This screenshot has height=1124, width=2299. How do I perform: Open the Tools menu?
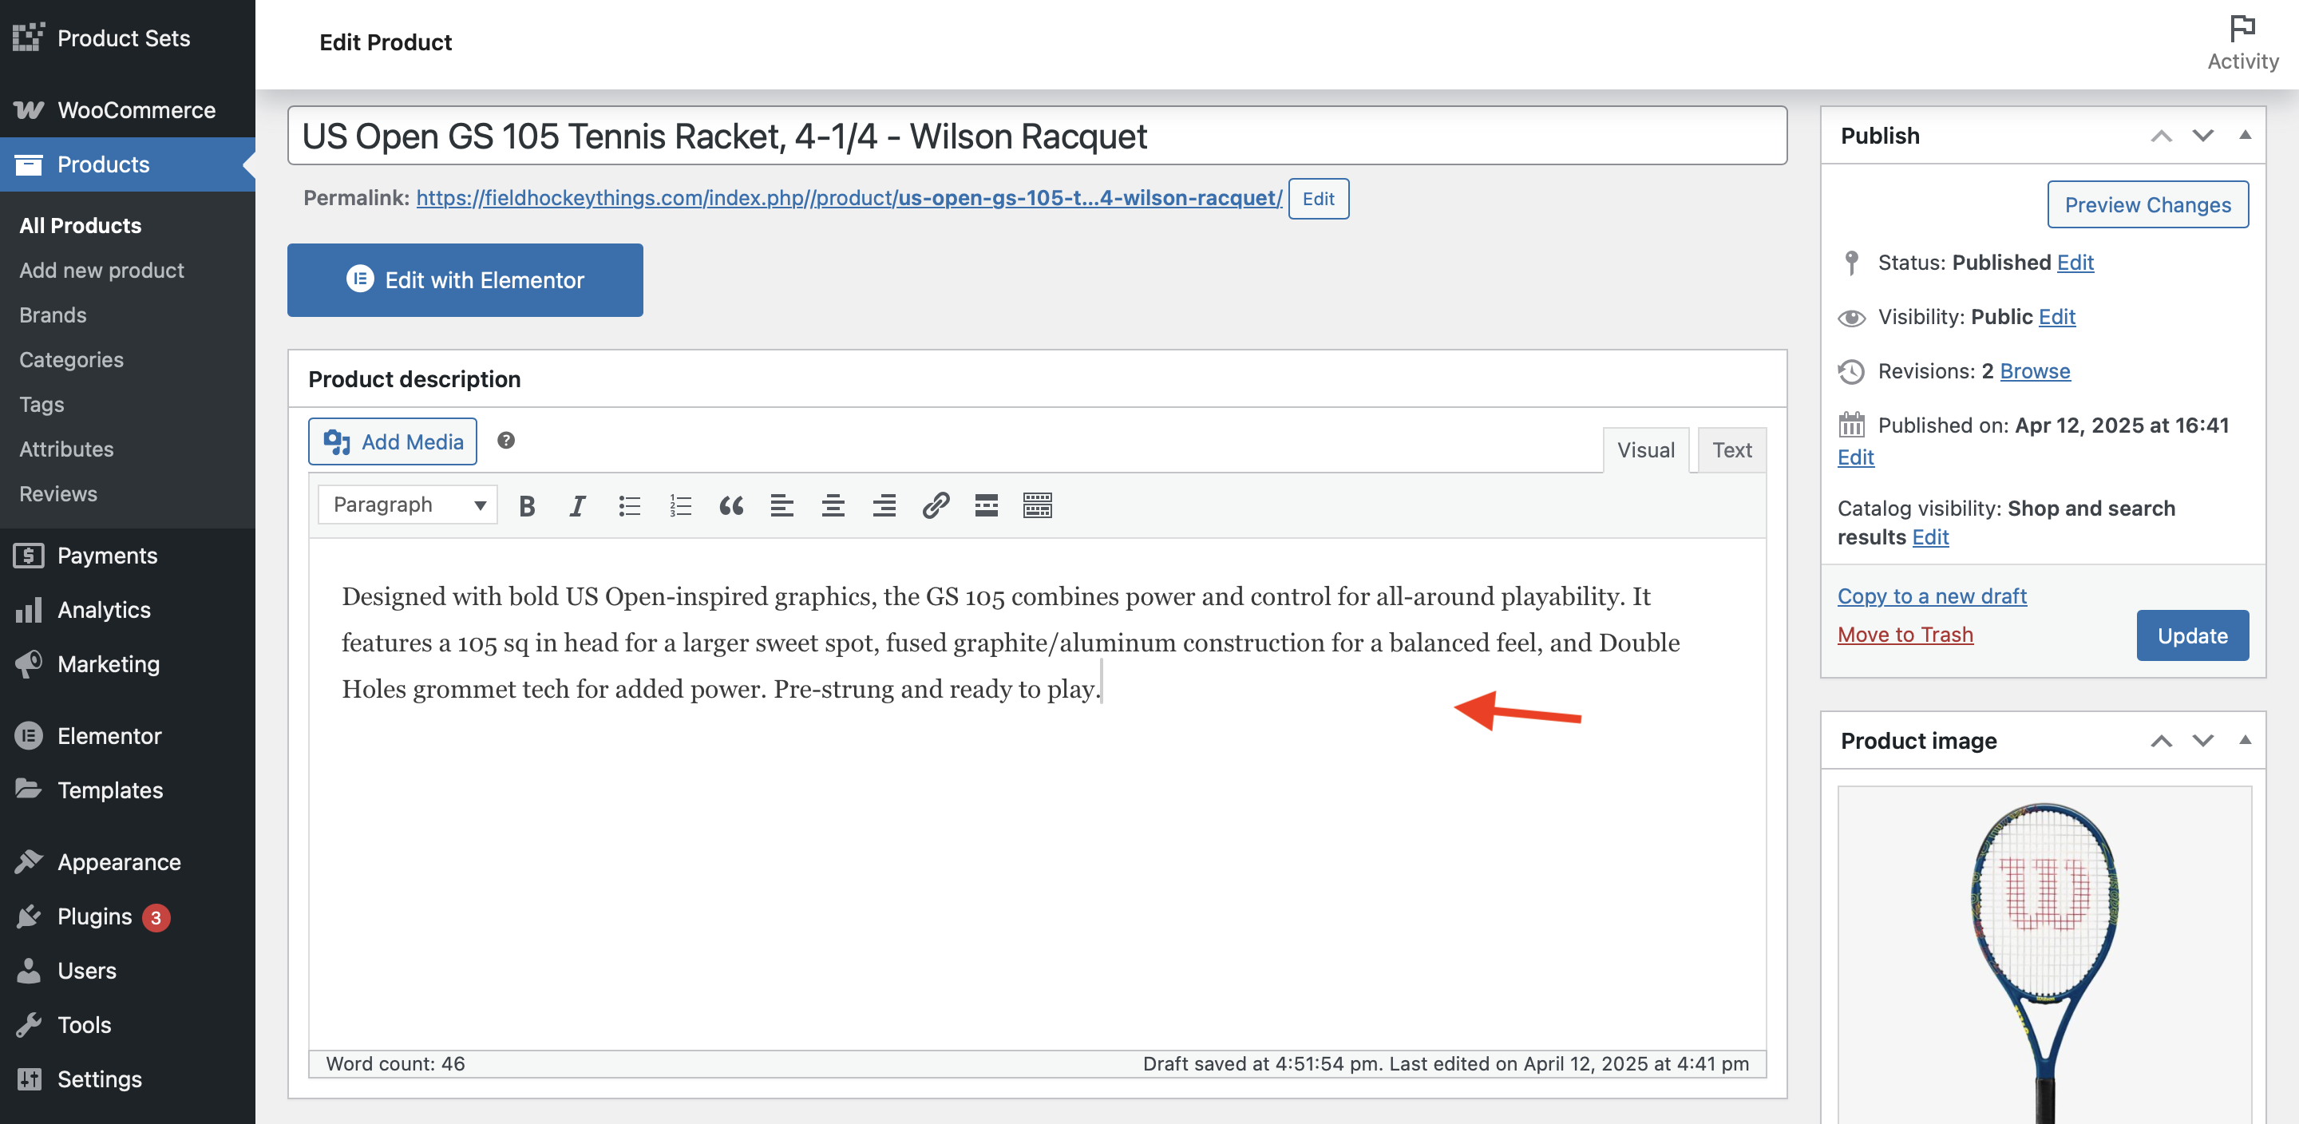coord(128,1025)
